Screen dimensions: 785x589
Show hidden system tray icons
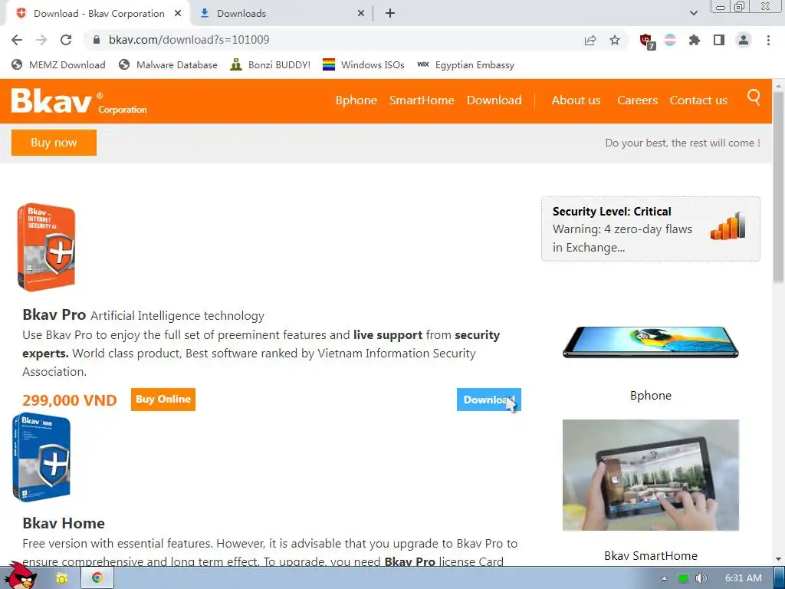pos(665,578)
